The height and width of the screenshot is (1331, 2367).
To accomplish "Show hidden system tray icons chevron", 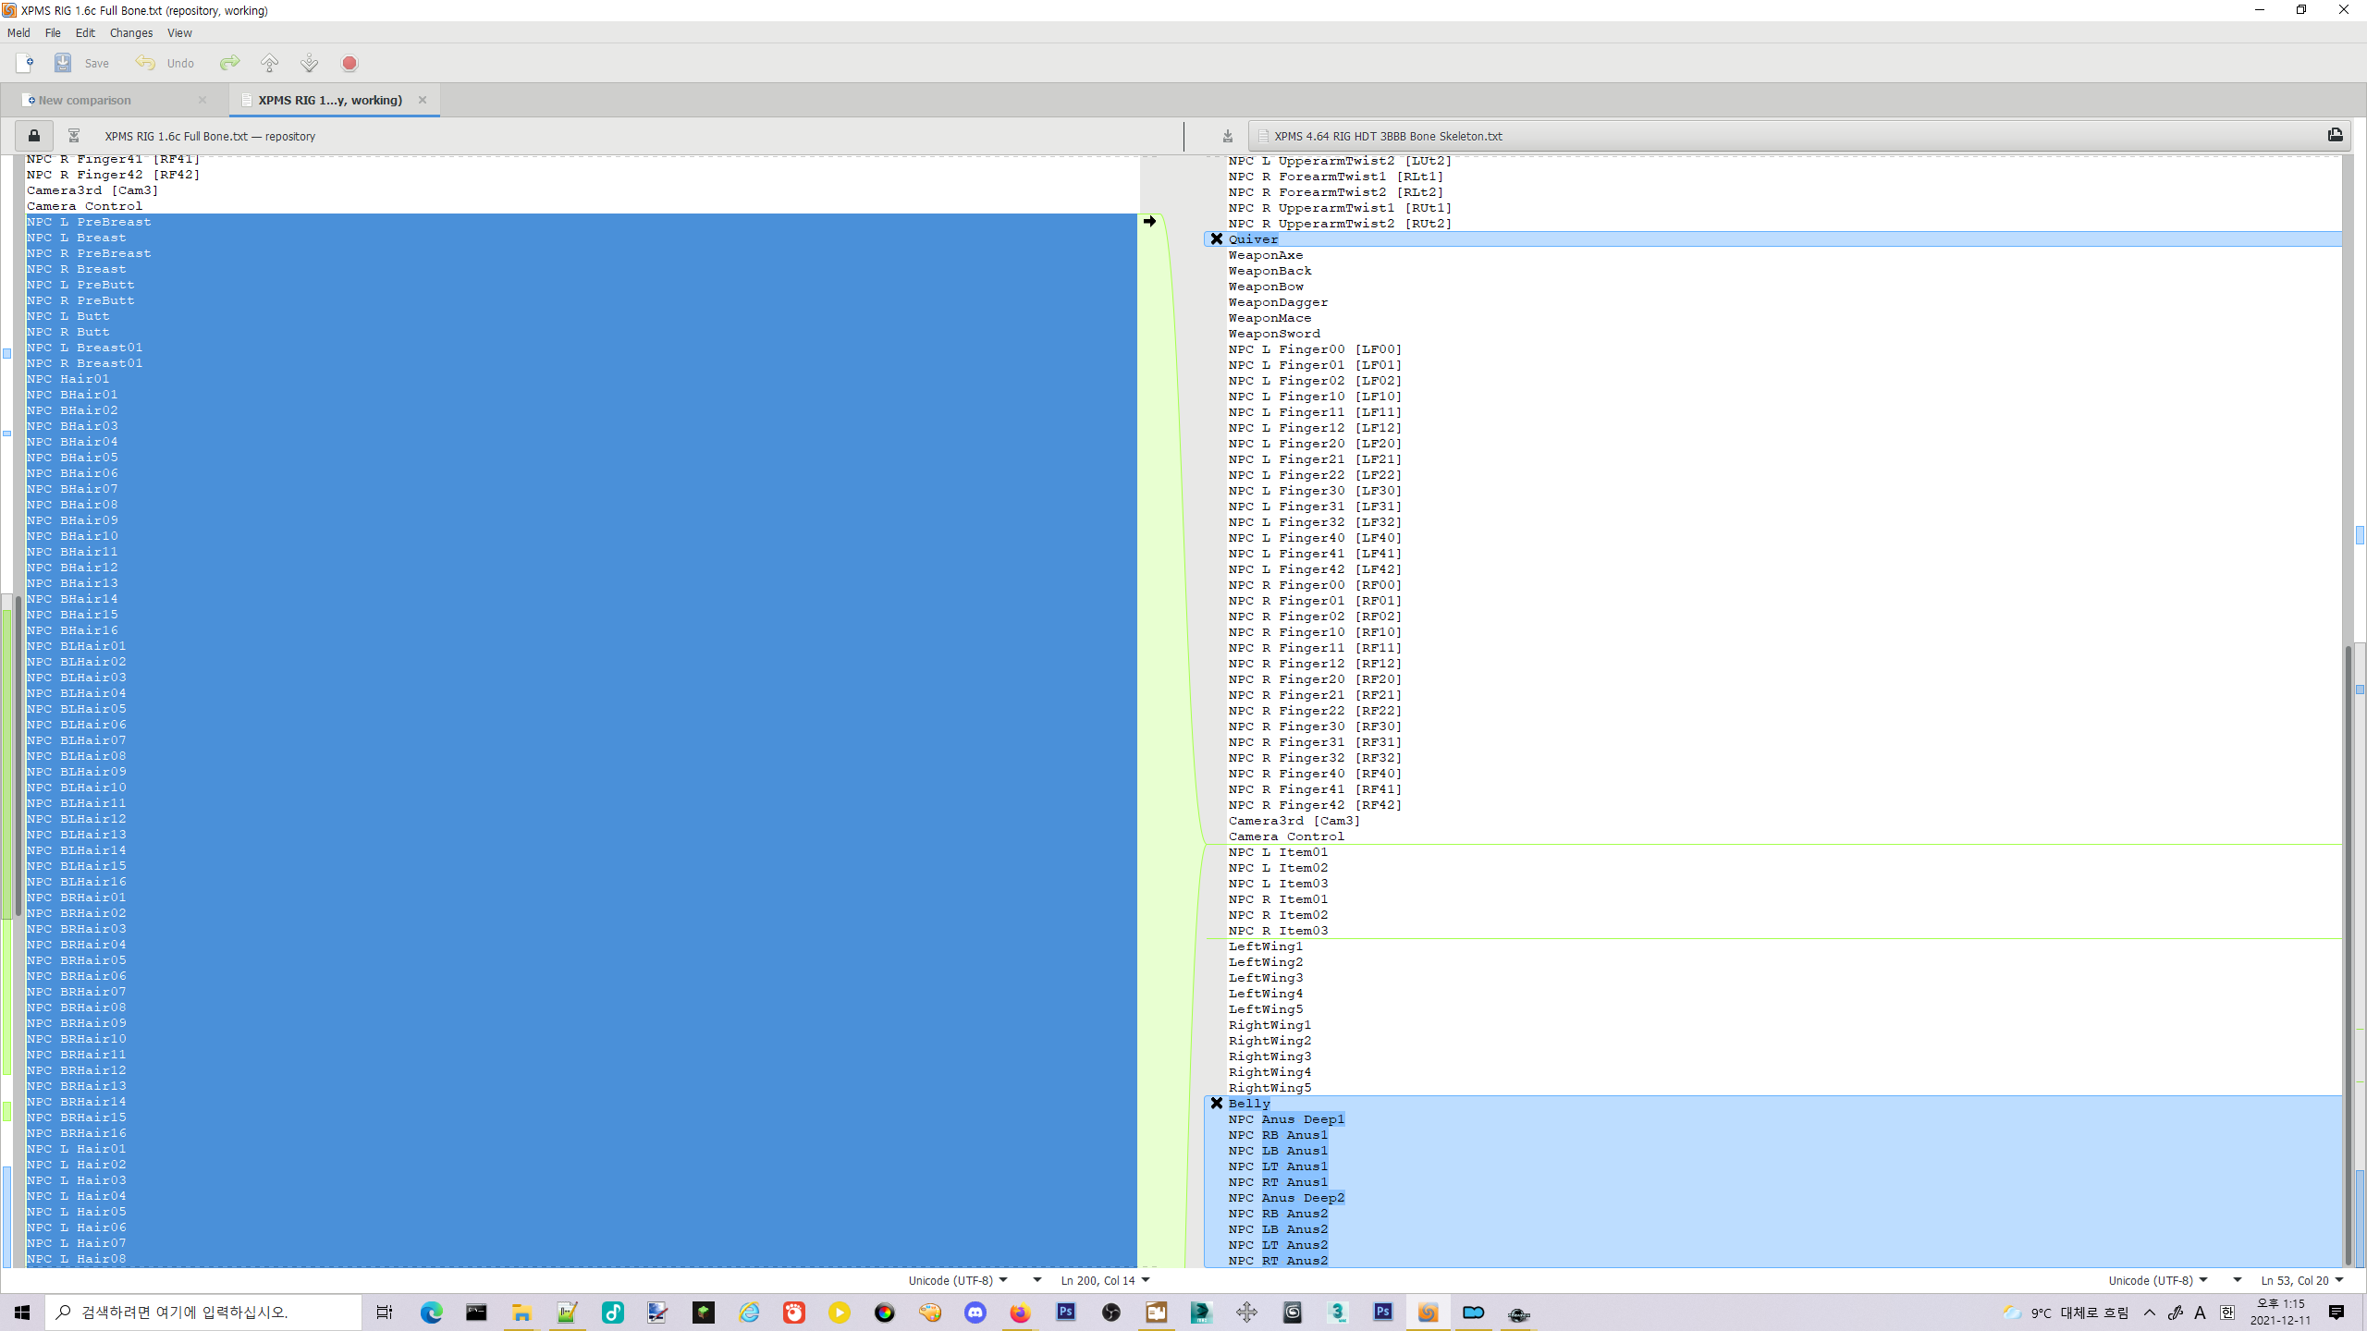I will tap(2149, 1313).
